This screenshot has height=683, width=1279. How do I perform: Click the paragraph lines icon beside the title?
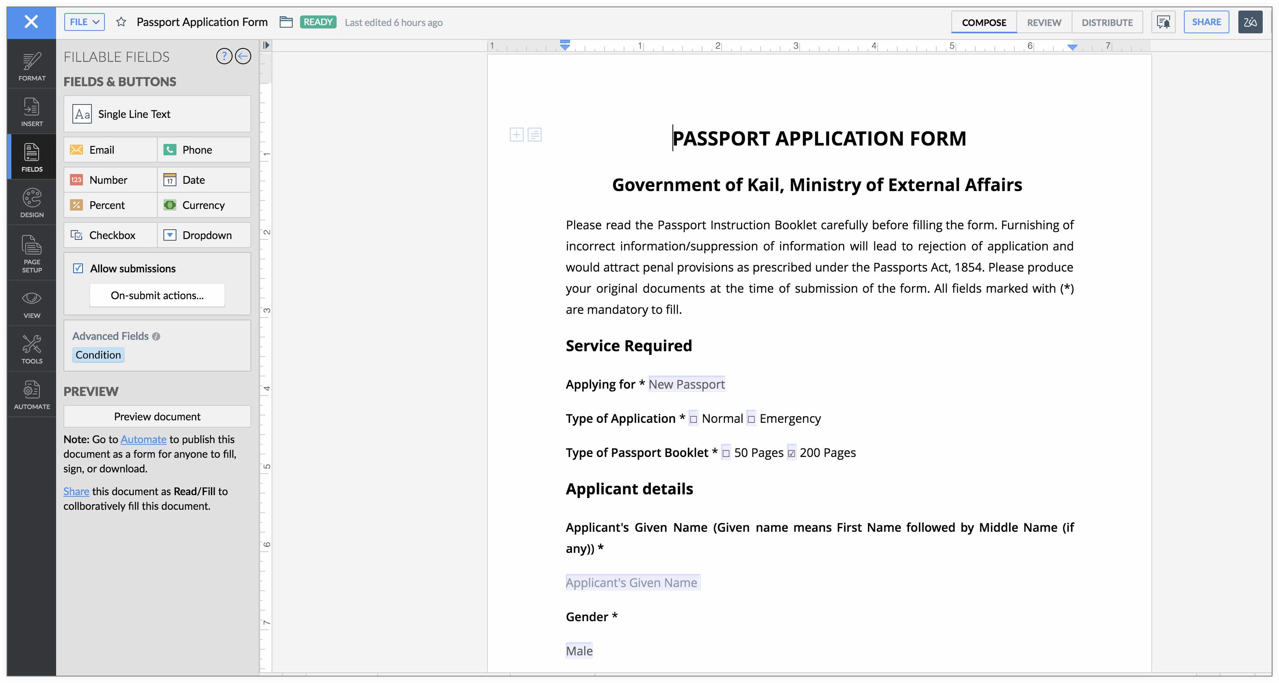point(534,135)
